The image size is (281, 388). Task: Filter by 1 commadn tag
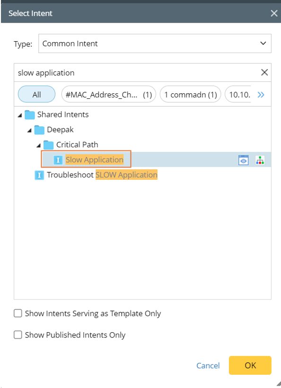coord(191,94)
